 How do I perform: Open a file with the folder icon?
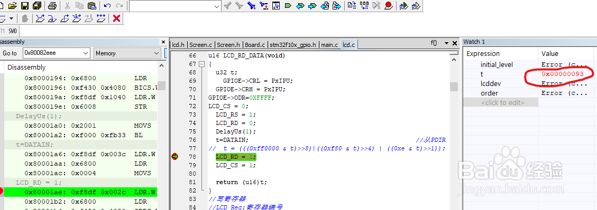pos(13,6)
